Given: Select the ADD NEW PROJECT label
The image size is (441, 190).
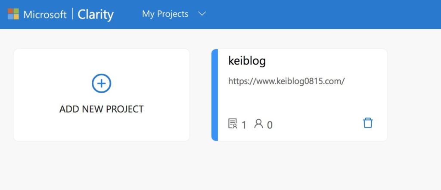Looking at the screenshot, I should click(x=102, y=109).
